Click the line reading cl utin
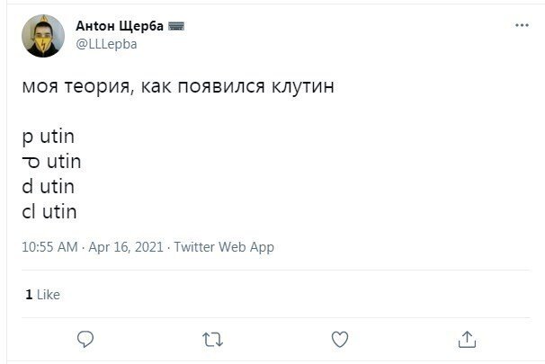The image size is (545, 364). pos(49,212)
